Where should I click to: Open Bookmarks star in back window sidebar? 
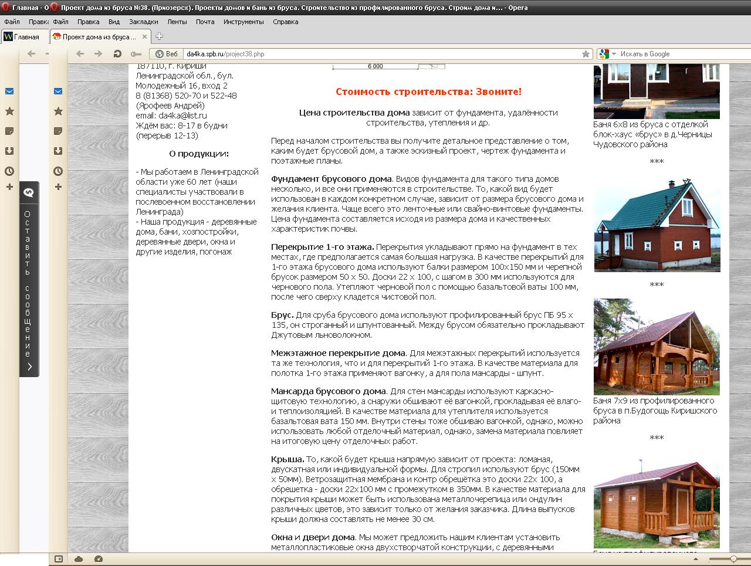coord(9,111)
